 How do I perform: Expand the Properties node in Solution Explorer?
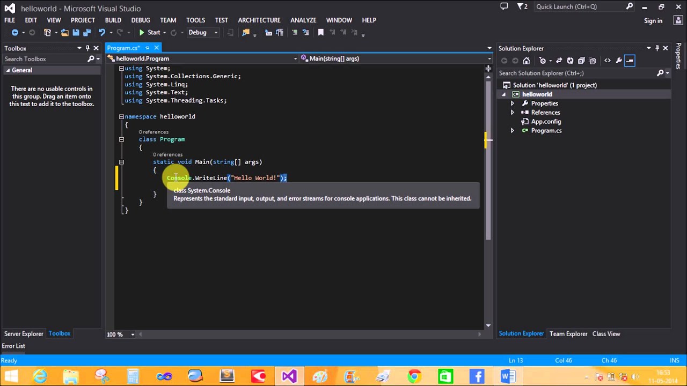tap(512, 103)
